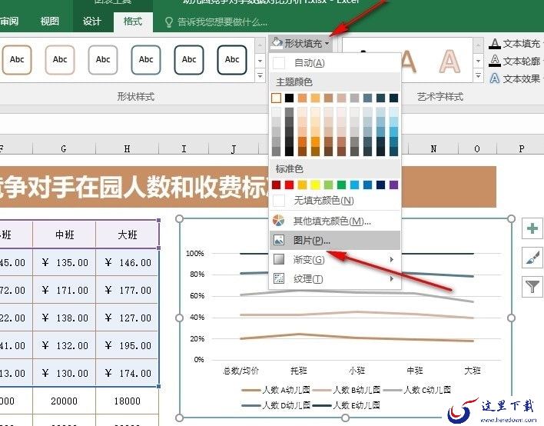544x426 pixels.
Task: Open the Shape Fill (形状填充) dropdown
Action: coord(300,43)
